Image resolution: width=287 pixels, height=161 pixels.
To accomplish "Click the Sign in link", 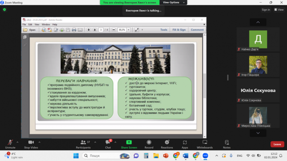I will click(266, 10).
